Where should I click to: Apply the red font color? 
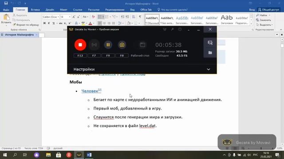[91, 23]
